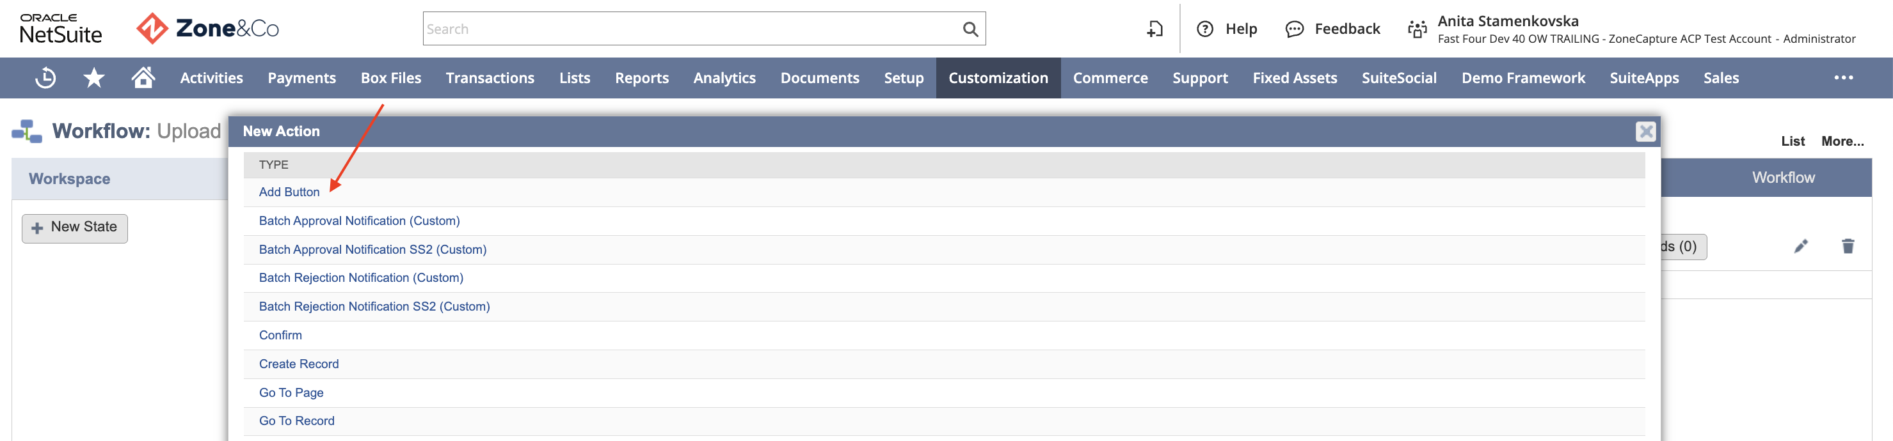This screenshot has height=441, width=1893.
Task: Open the Payments menu
Action: coord(301,78)
